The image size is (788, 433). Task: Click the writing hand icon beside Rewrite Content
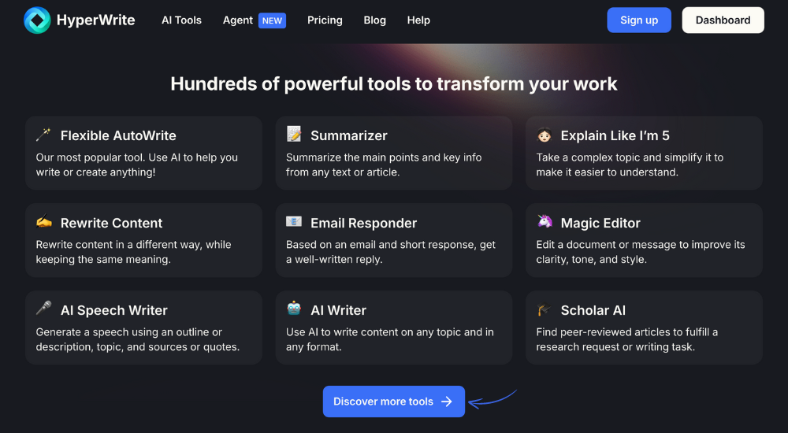point(43,221)
